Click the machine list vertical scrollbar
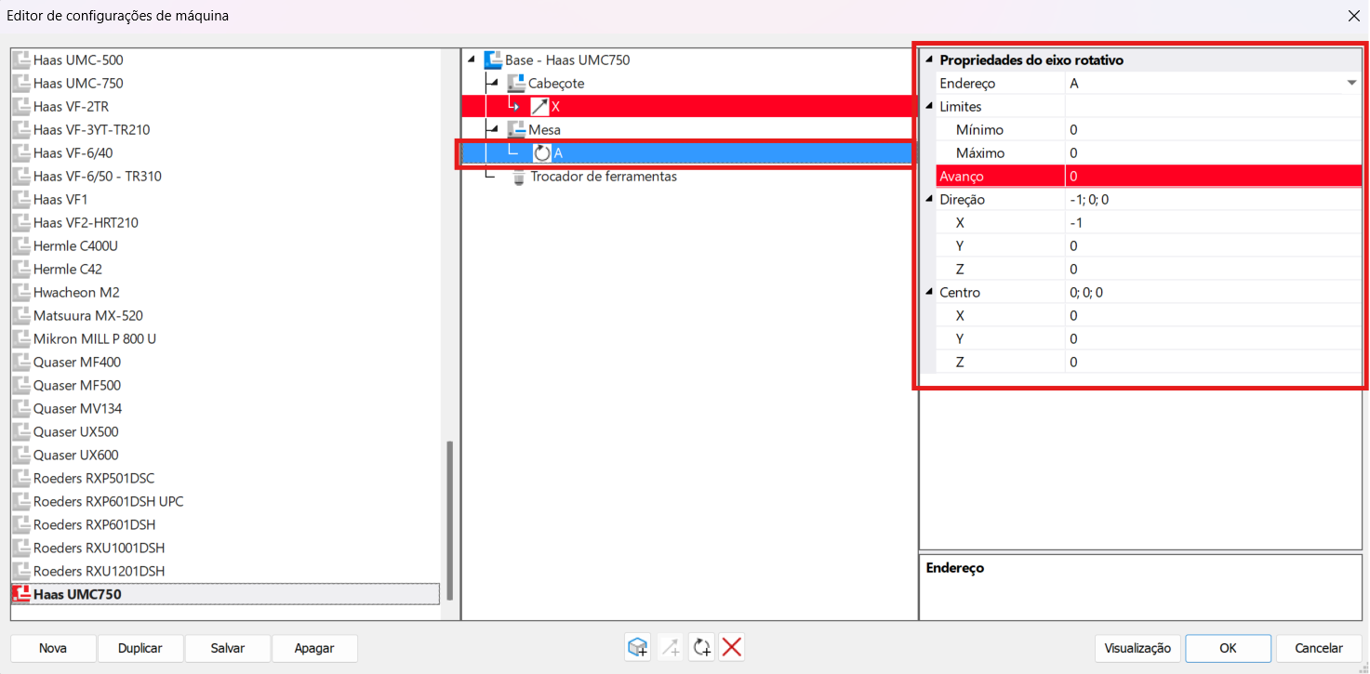The height and width of the screenshot is (674, 1370). (x=450, y=521)
